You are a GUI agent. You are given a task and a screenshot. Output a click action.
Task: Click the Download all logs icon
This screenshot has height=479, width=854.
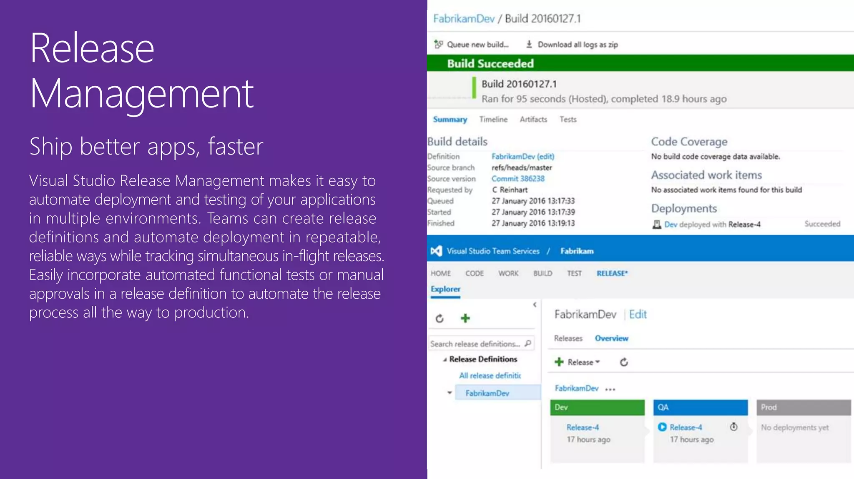[x=529, y=44]
